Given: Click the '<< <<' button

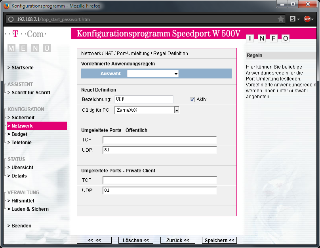Looking at the screenshot, I should [x=94, y=240].
